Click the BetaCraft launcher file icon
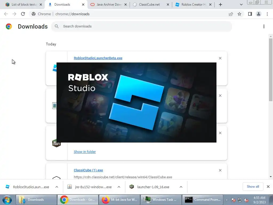The height and width of the screenshot is (205, 273). point(57,143)
